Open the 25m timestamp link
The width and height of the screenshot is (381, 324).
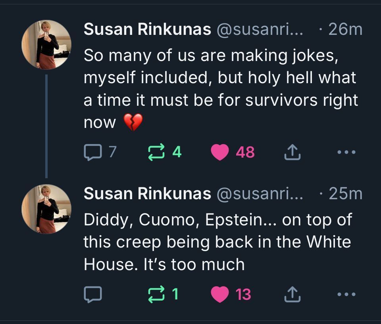[x=345, y=194]
